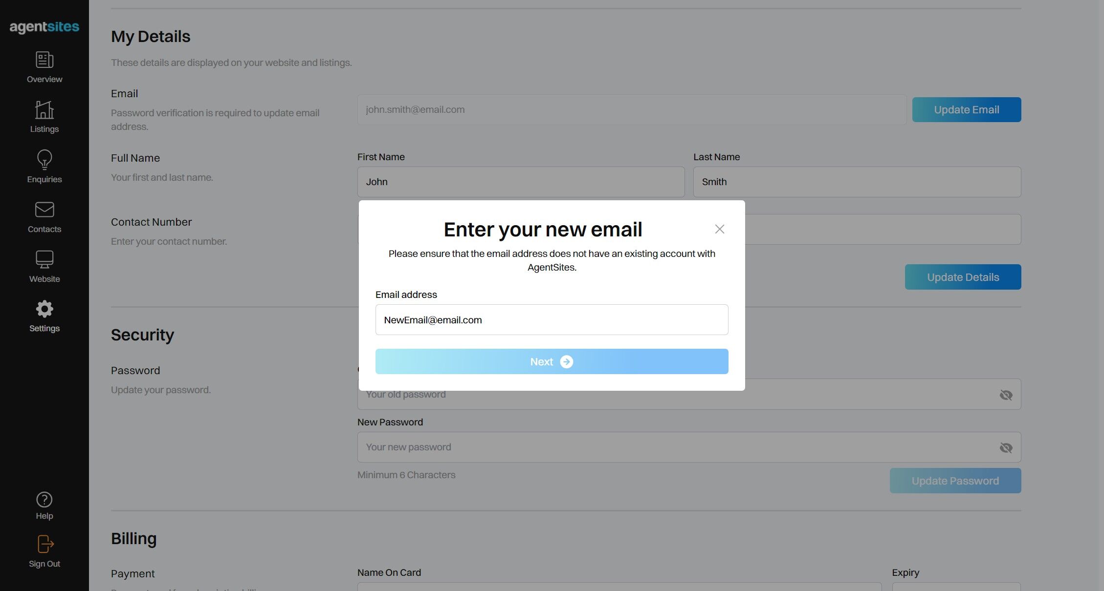Screen dimensions: 1104x591
Task: Go to Listings in sidebar
Action: 44,117
